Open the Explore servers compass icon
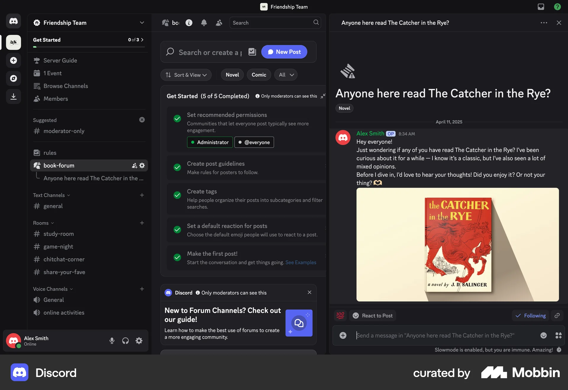Screen dimensions: 568x390 click(13, 78)
